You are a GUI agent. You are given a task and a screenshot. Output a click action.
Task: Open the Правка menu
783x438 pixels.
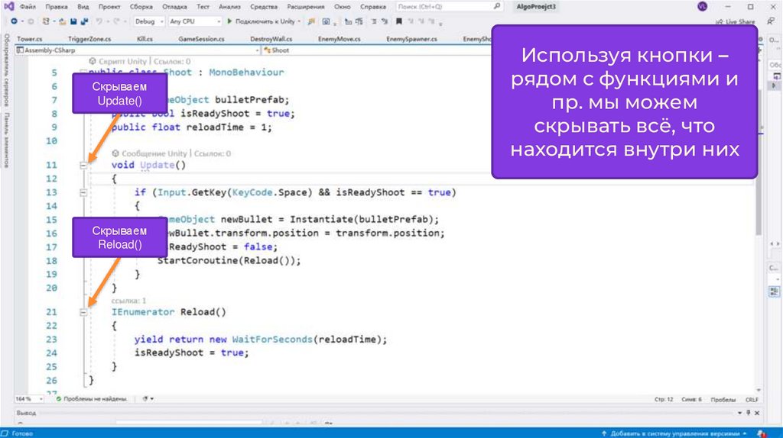(x=56, y=6)
